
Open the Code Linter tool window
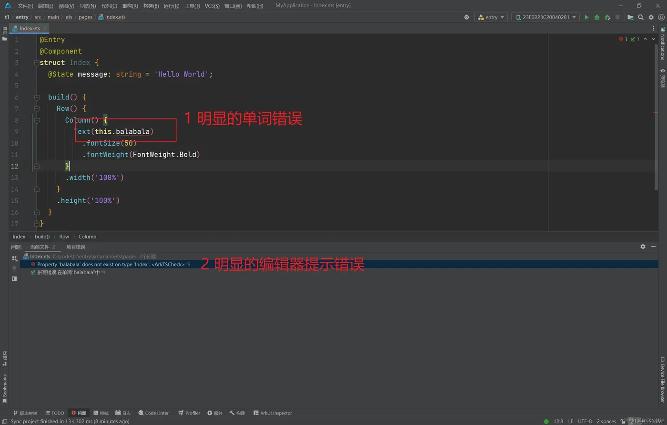click(153, 413)
